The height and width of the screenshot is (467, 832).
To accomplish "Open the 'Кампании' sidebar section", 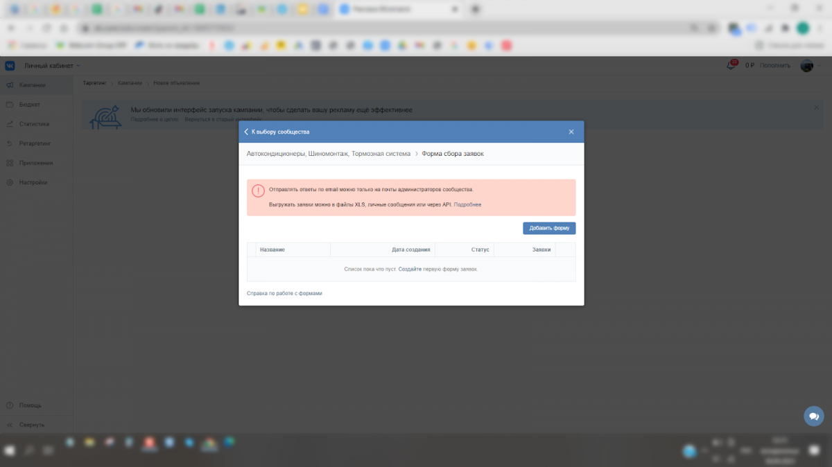I will coord(33,85).
